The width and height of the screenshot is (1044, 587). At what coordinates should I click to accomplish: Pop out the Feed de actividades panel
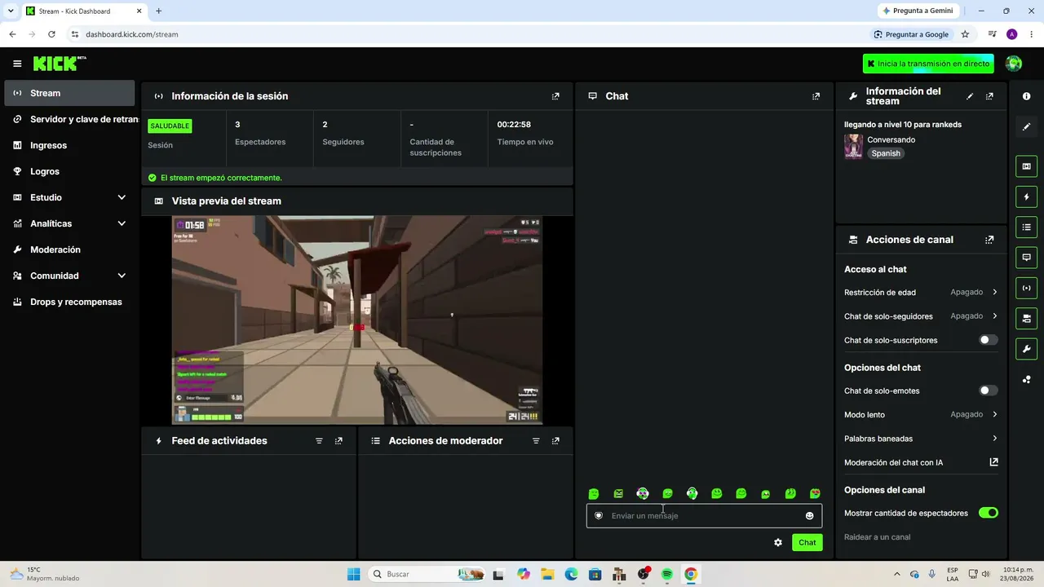click(x=338, y=441)
